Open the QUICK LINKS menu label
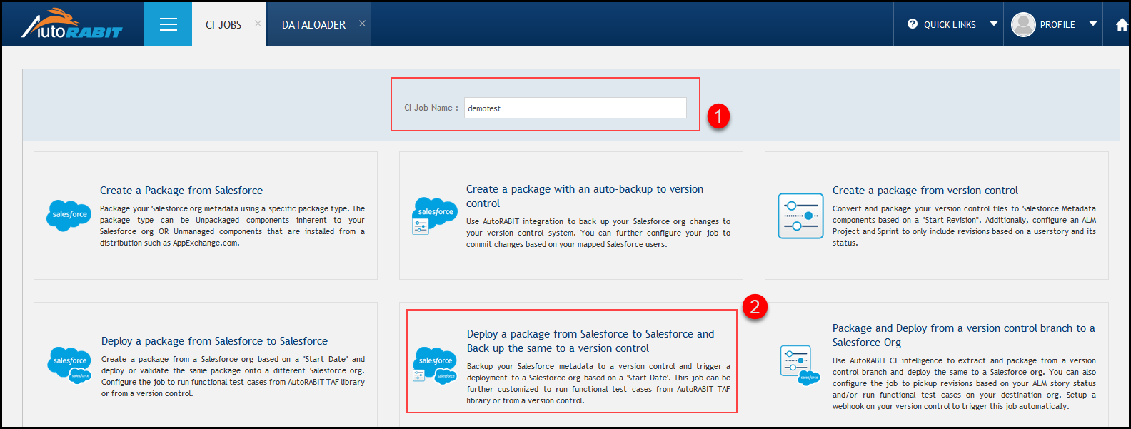This screenshot has height=429, width=1131. click(950, 24)
